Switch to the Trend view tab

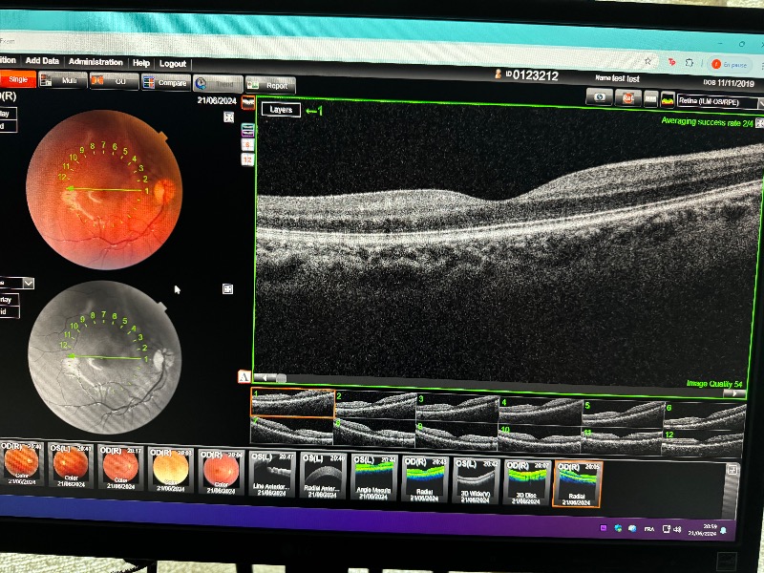[218, 84]
